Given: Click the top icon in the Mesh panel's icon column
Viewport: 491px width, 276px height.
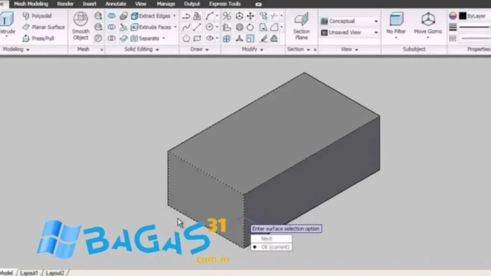Looking at the screenshot, I should click(x=98, y=16).
